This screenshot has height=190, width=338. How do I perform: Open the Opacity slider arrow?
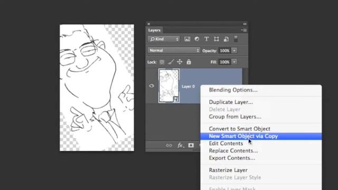[x=234, y=51]
